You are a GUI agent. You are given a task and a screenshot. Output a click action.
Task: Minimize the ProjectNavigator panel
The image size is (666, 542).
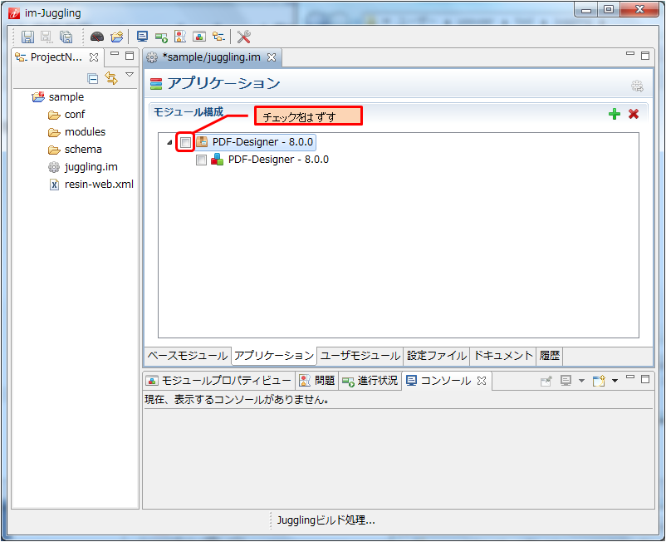point(115,53)
